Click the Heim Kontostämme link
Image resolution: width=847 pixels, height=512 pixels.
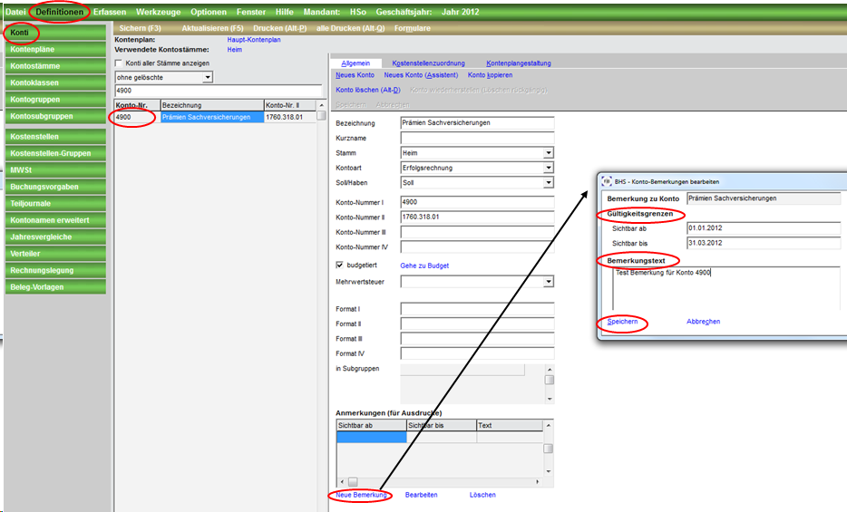(235, 50)
